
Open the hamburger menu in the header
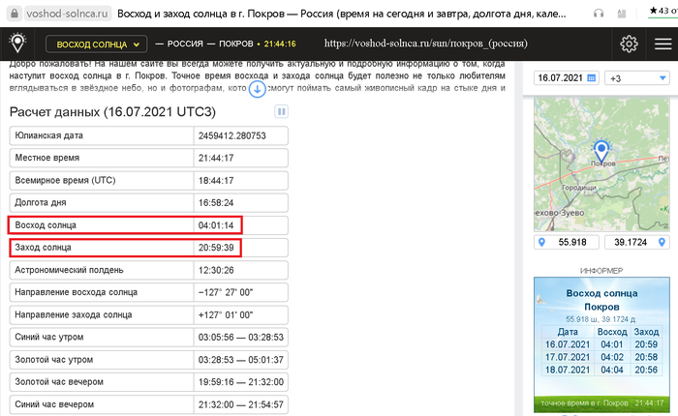[662, 44]
